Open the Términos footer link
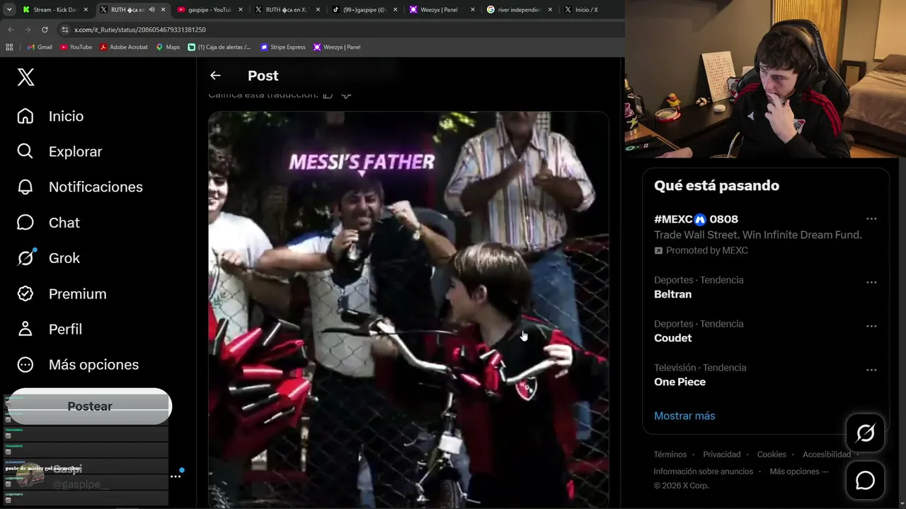Viewport: 906px width, 509px height. tap(670, 455)
